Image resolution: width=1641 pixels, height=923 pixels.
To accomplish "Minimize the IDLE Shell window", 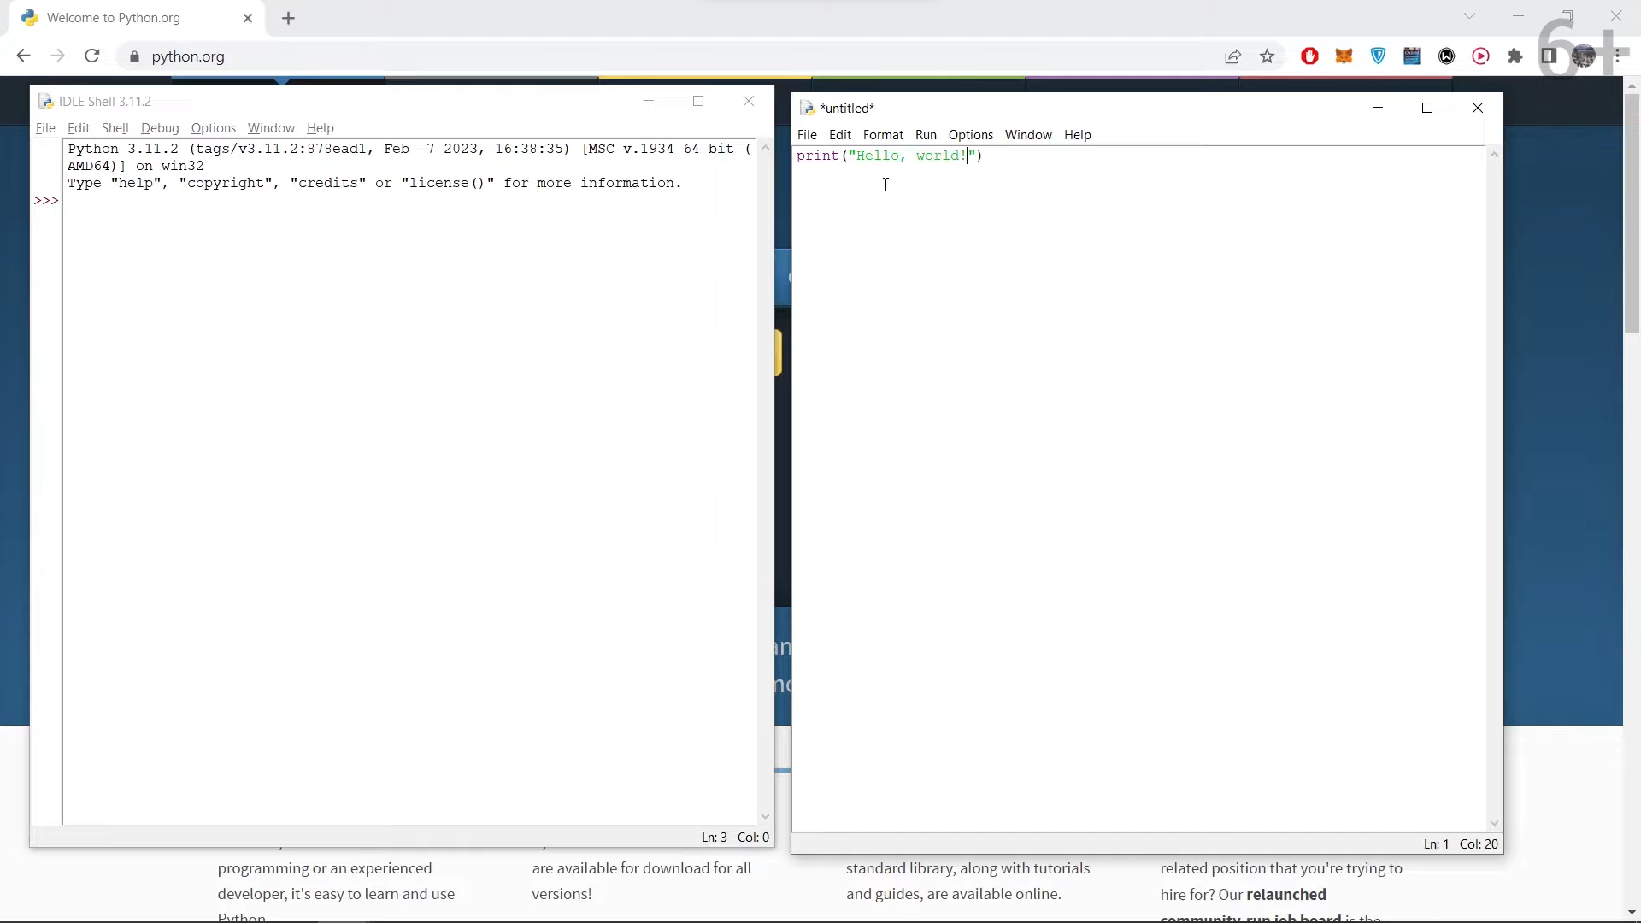I will [649, 101].
